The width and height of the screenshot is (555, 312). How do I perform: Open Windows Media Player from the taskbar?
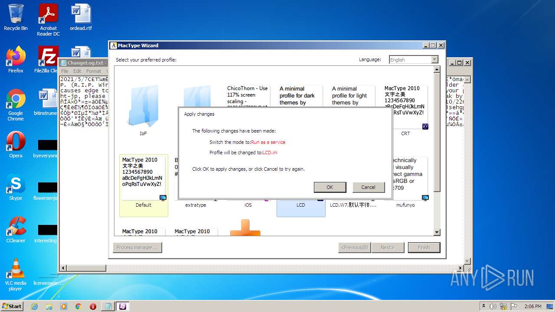pyautogui.click(x=64, y=306)
